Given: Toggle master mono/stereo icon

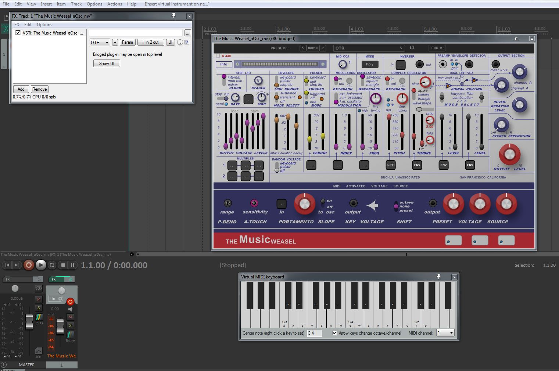Looking at the screenshot, I should (x=39, y=288).
